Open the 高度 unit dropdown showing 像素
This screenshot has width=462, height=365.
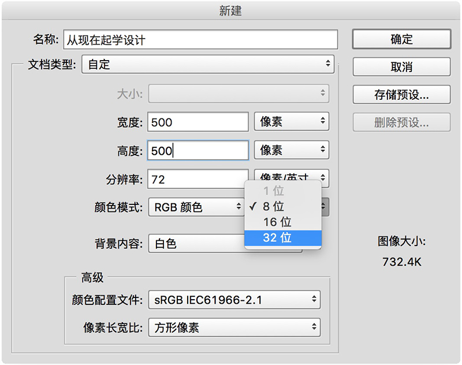tap(291, 150)
